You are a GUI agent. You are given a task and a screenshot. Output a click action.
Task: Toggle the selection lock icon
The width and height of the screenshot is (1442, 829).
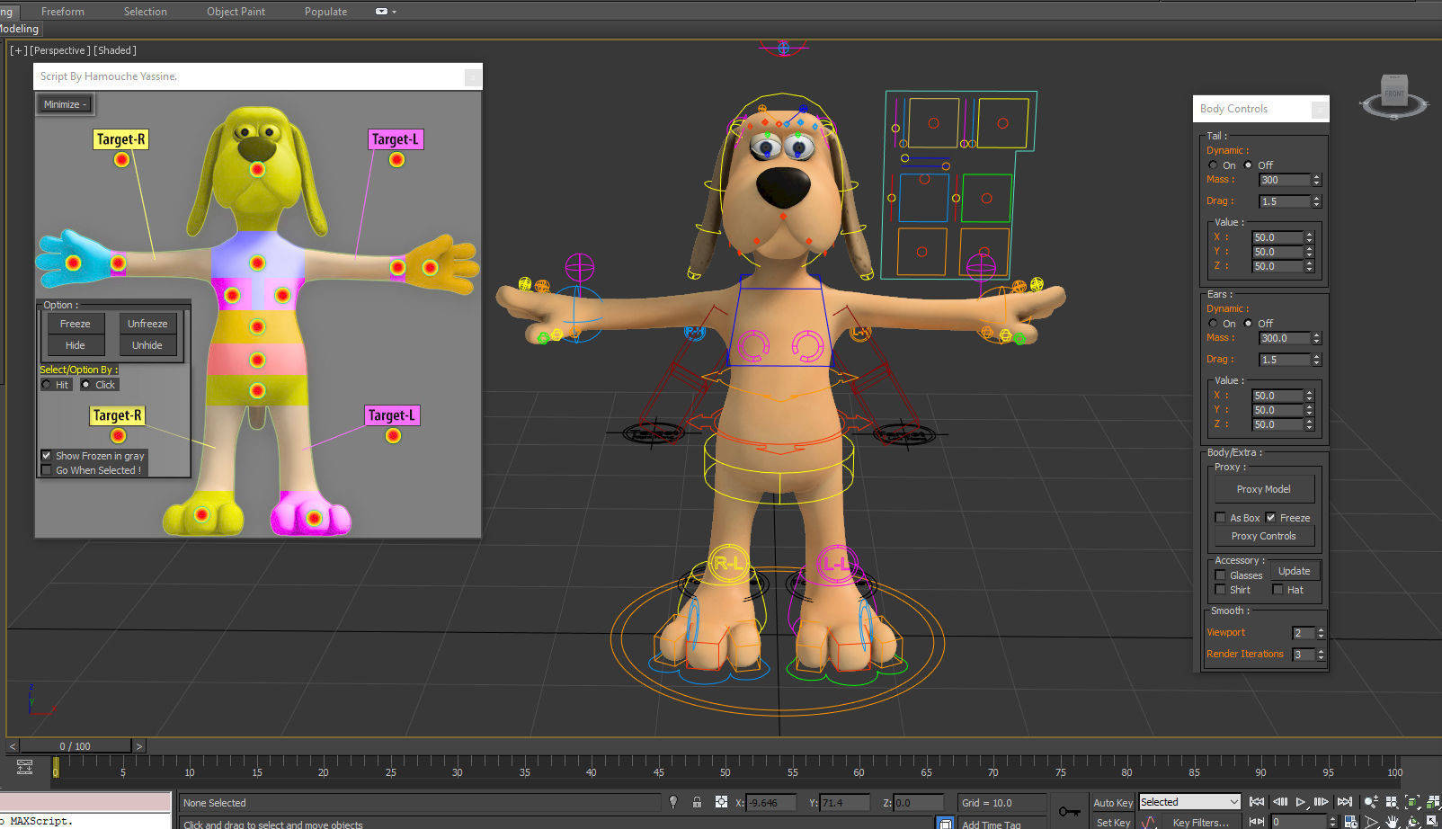point(697,802)
